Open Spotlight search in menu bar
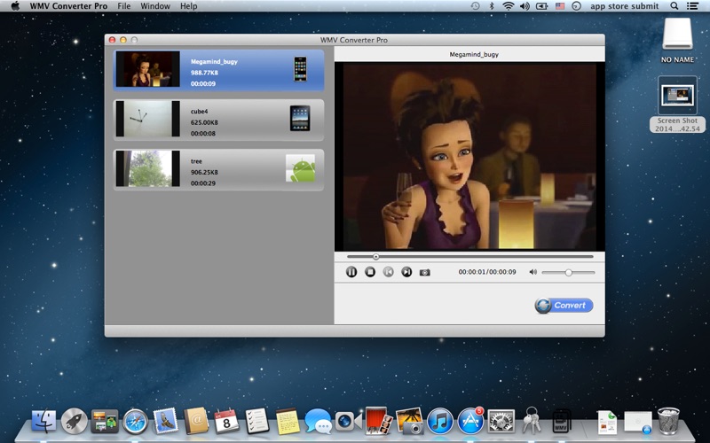 click(x=674, y=6)
